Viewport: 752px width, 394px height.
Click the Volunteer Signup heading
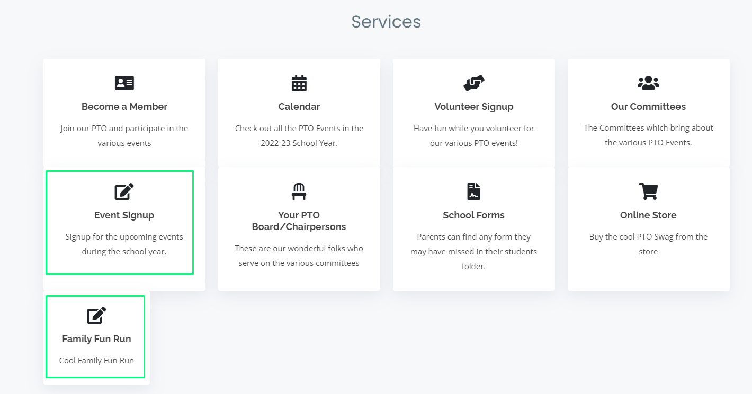(473, 106)
